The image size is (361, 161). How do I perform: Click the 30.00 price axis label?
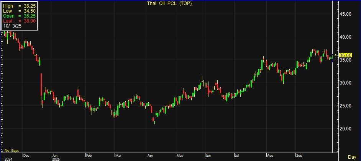[x=345, y=83]
